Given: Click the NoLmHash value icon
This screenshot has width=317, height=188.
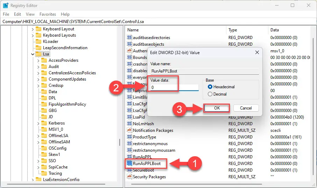Looking at the screenshot, I should pyautogui.click(x=129, y=124).
